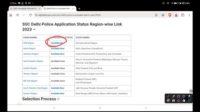Select the pen drawing tool
Viewport: 200px width, 112px height.
[168, 96]
